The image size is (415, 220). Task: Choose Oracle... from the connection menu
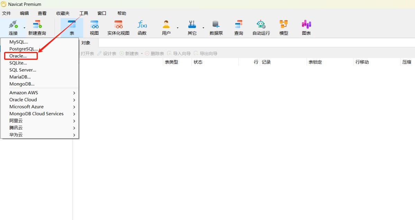tap(18, 56)
